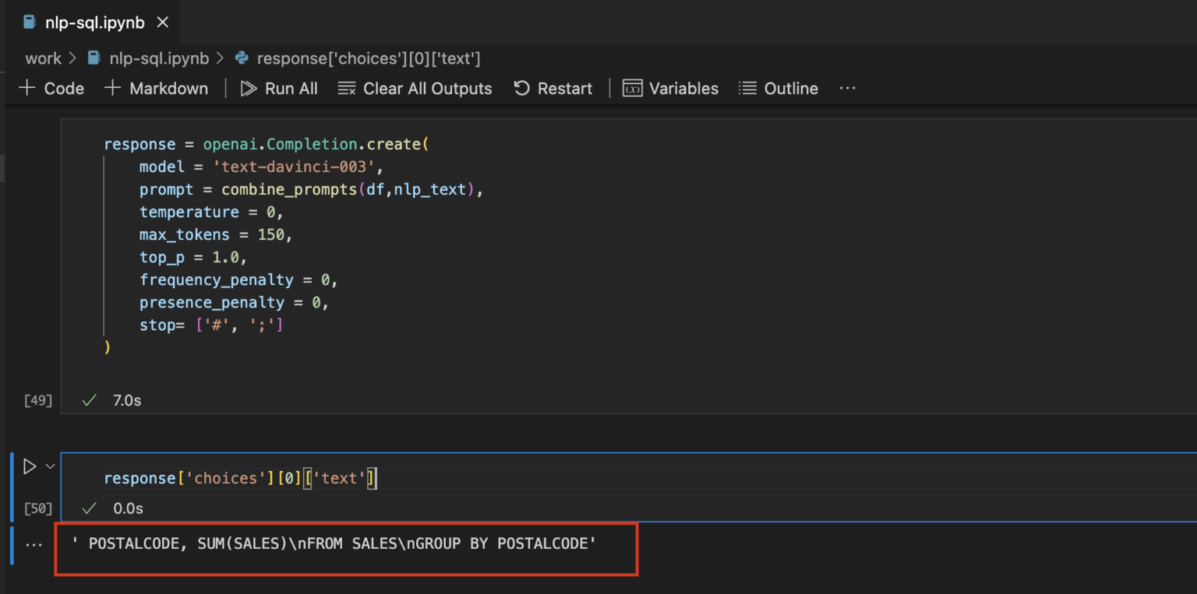
Task: Click the green success checkmark showing 7.0s
Action: [89, 400]
